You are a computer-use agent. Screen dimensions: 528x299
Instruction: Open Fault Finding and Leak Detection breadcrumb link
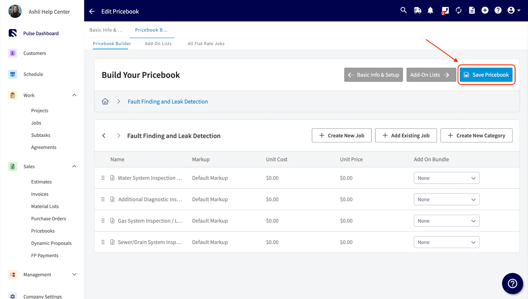168,102
